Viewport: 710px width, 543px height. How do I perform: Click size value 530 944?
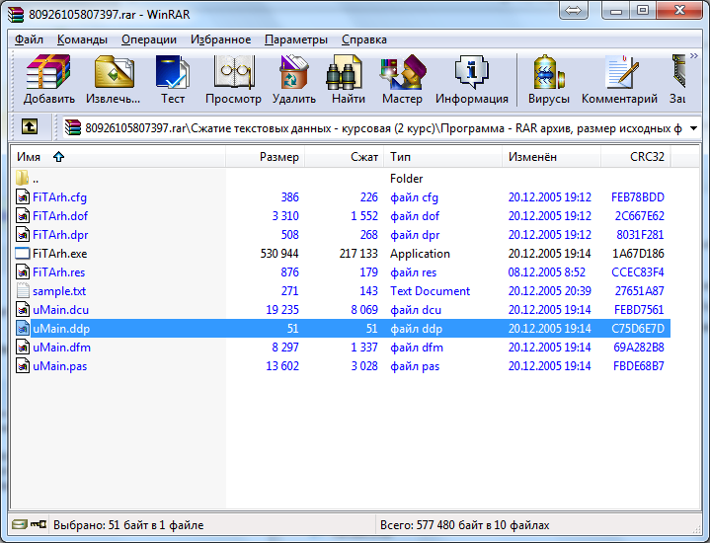click(278, 254)
